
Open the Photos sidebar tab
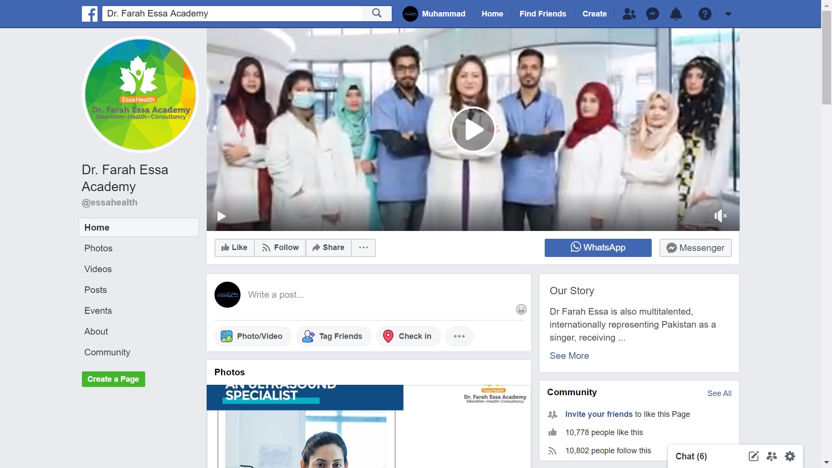(98, 248)
